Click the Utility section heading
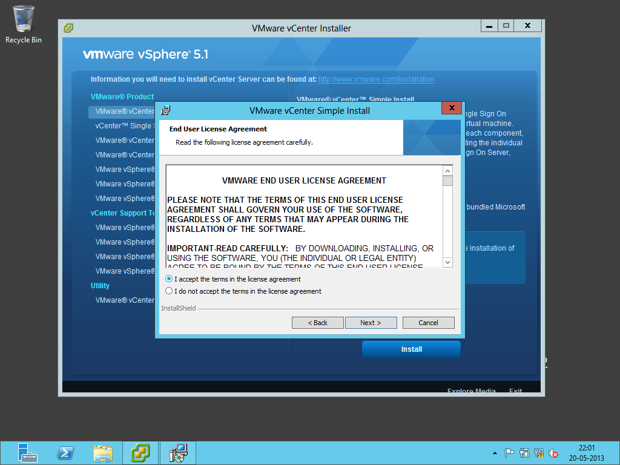This screenshot has width=620, height=465. [100, 286]
